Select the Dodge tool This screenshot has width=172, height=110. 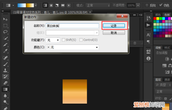click(5, 102)
